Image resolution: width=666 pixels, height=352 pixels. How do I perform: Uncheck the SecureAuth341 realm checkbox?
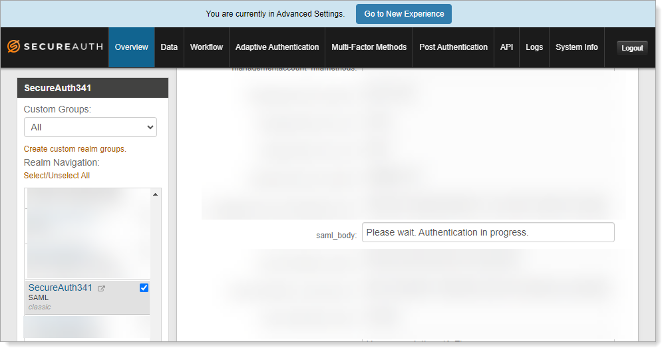144,288
